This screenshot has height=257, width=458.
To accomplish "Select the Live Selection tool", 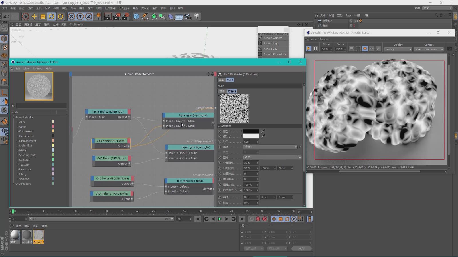I will coord(25,17).
